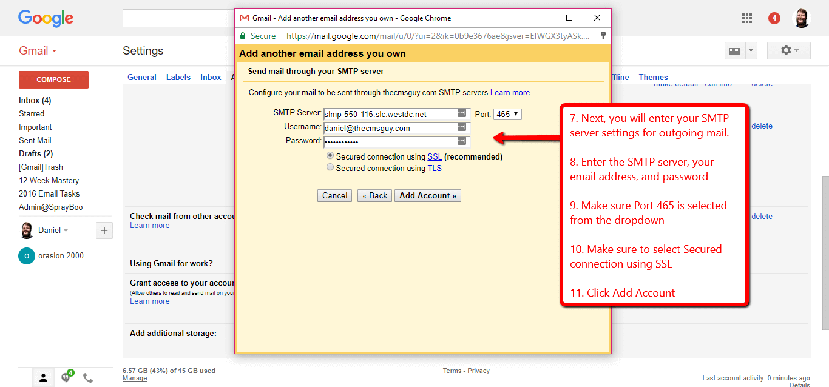Click the password manager icon in SMTP Server field
Screen dimensions: 829x387
tap(462, 113)
